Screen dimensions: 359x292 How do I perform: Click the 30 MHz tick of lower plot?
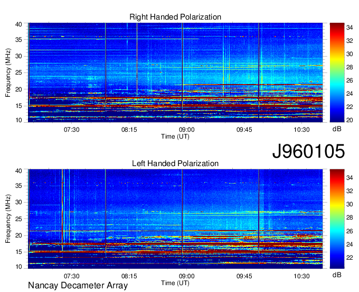tap(19, 202)
